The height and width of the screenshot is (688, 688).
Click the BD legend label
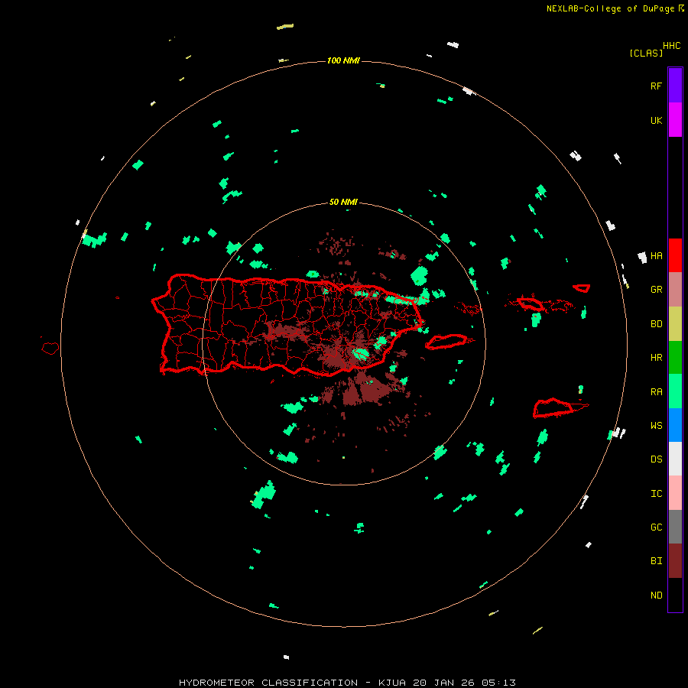click(656, 324)
